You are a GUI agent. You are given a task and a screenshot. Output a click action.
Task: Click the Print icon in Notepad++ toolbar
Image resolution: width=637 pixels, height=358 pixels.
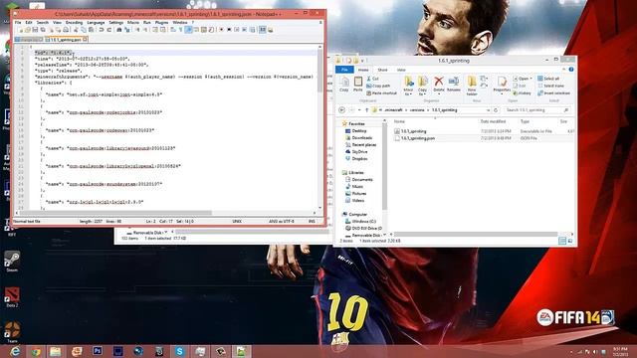tap(66, 30)
